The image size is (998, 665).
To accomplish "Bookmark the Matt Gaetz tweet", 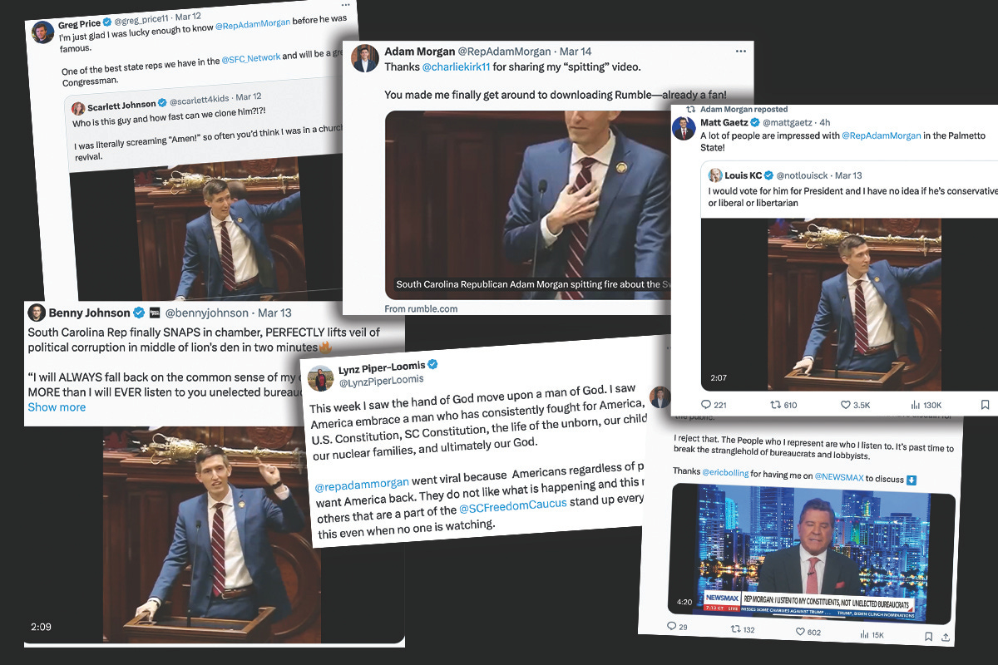I will coord(985,405).
